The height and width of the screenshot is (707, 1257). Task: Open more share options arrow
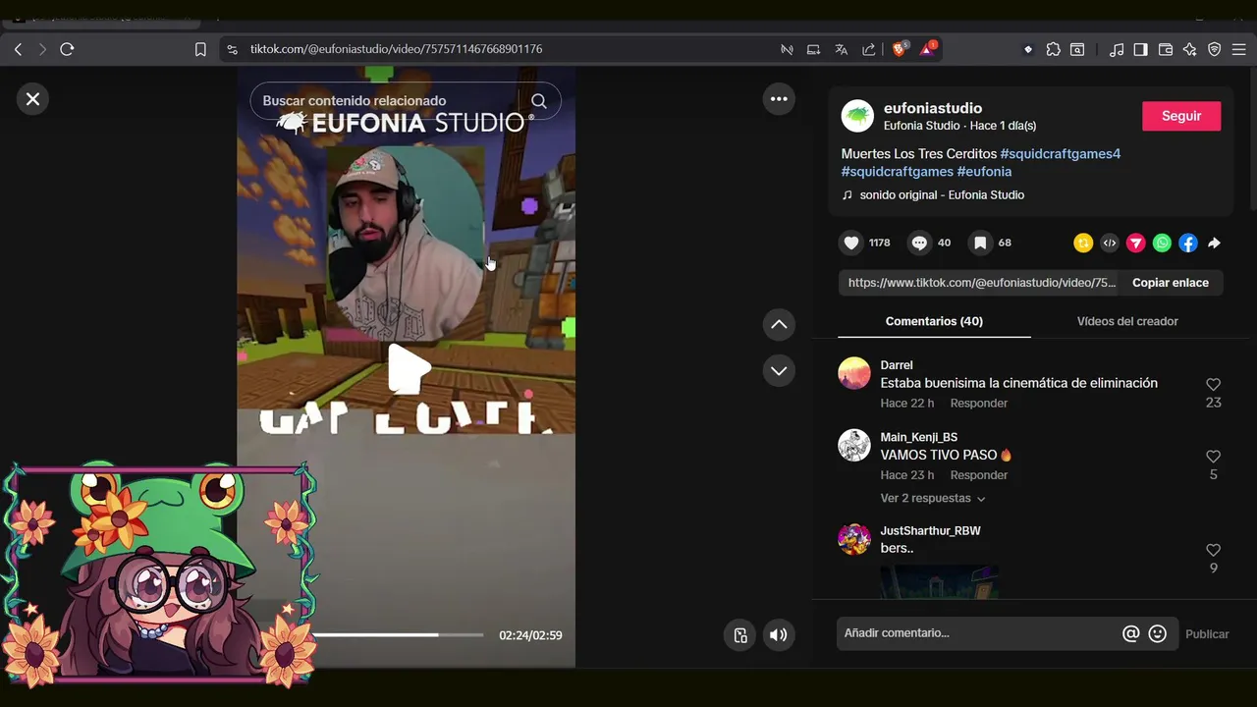(1215, 243)
